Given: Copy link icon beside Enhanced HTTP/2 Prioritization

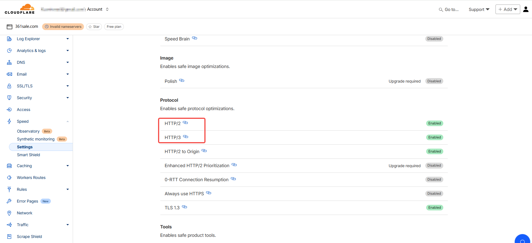Looking at the screenshot, I should 234,165.
